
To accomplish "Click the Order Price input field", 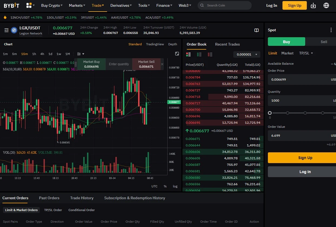I will pyautogui.click(x=302, y=80).
